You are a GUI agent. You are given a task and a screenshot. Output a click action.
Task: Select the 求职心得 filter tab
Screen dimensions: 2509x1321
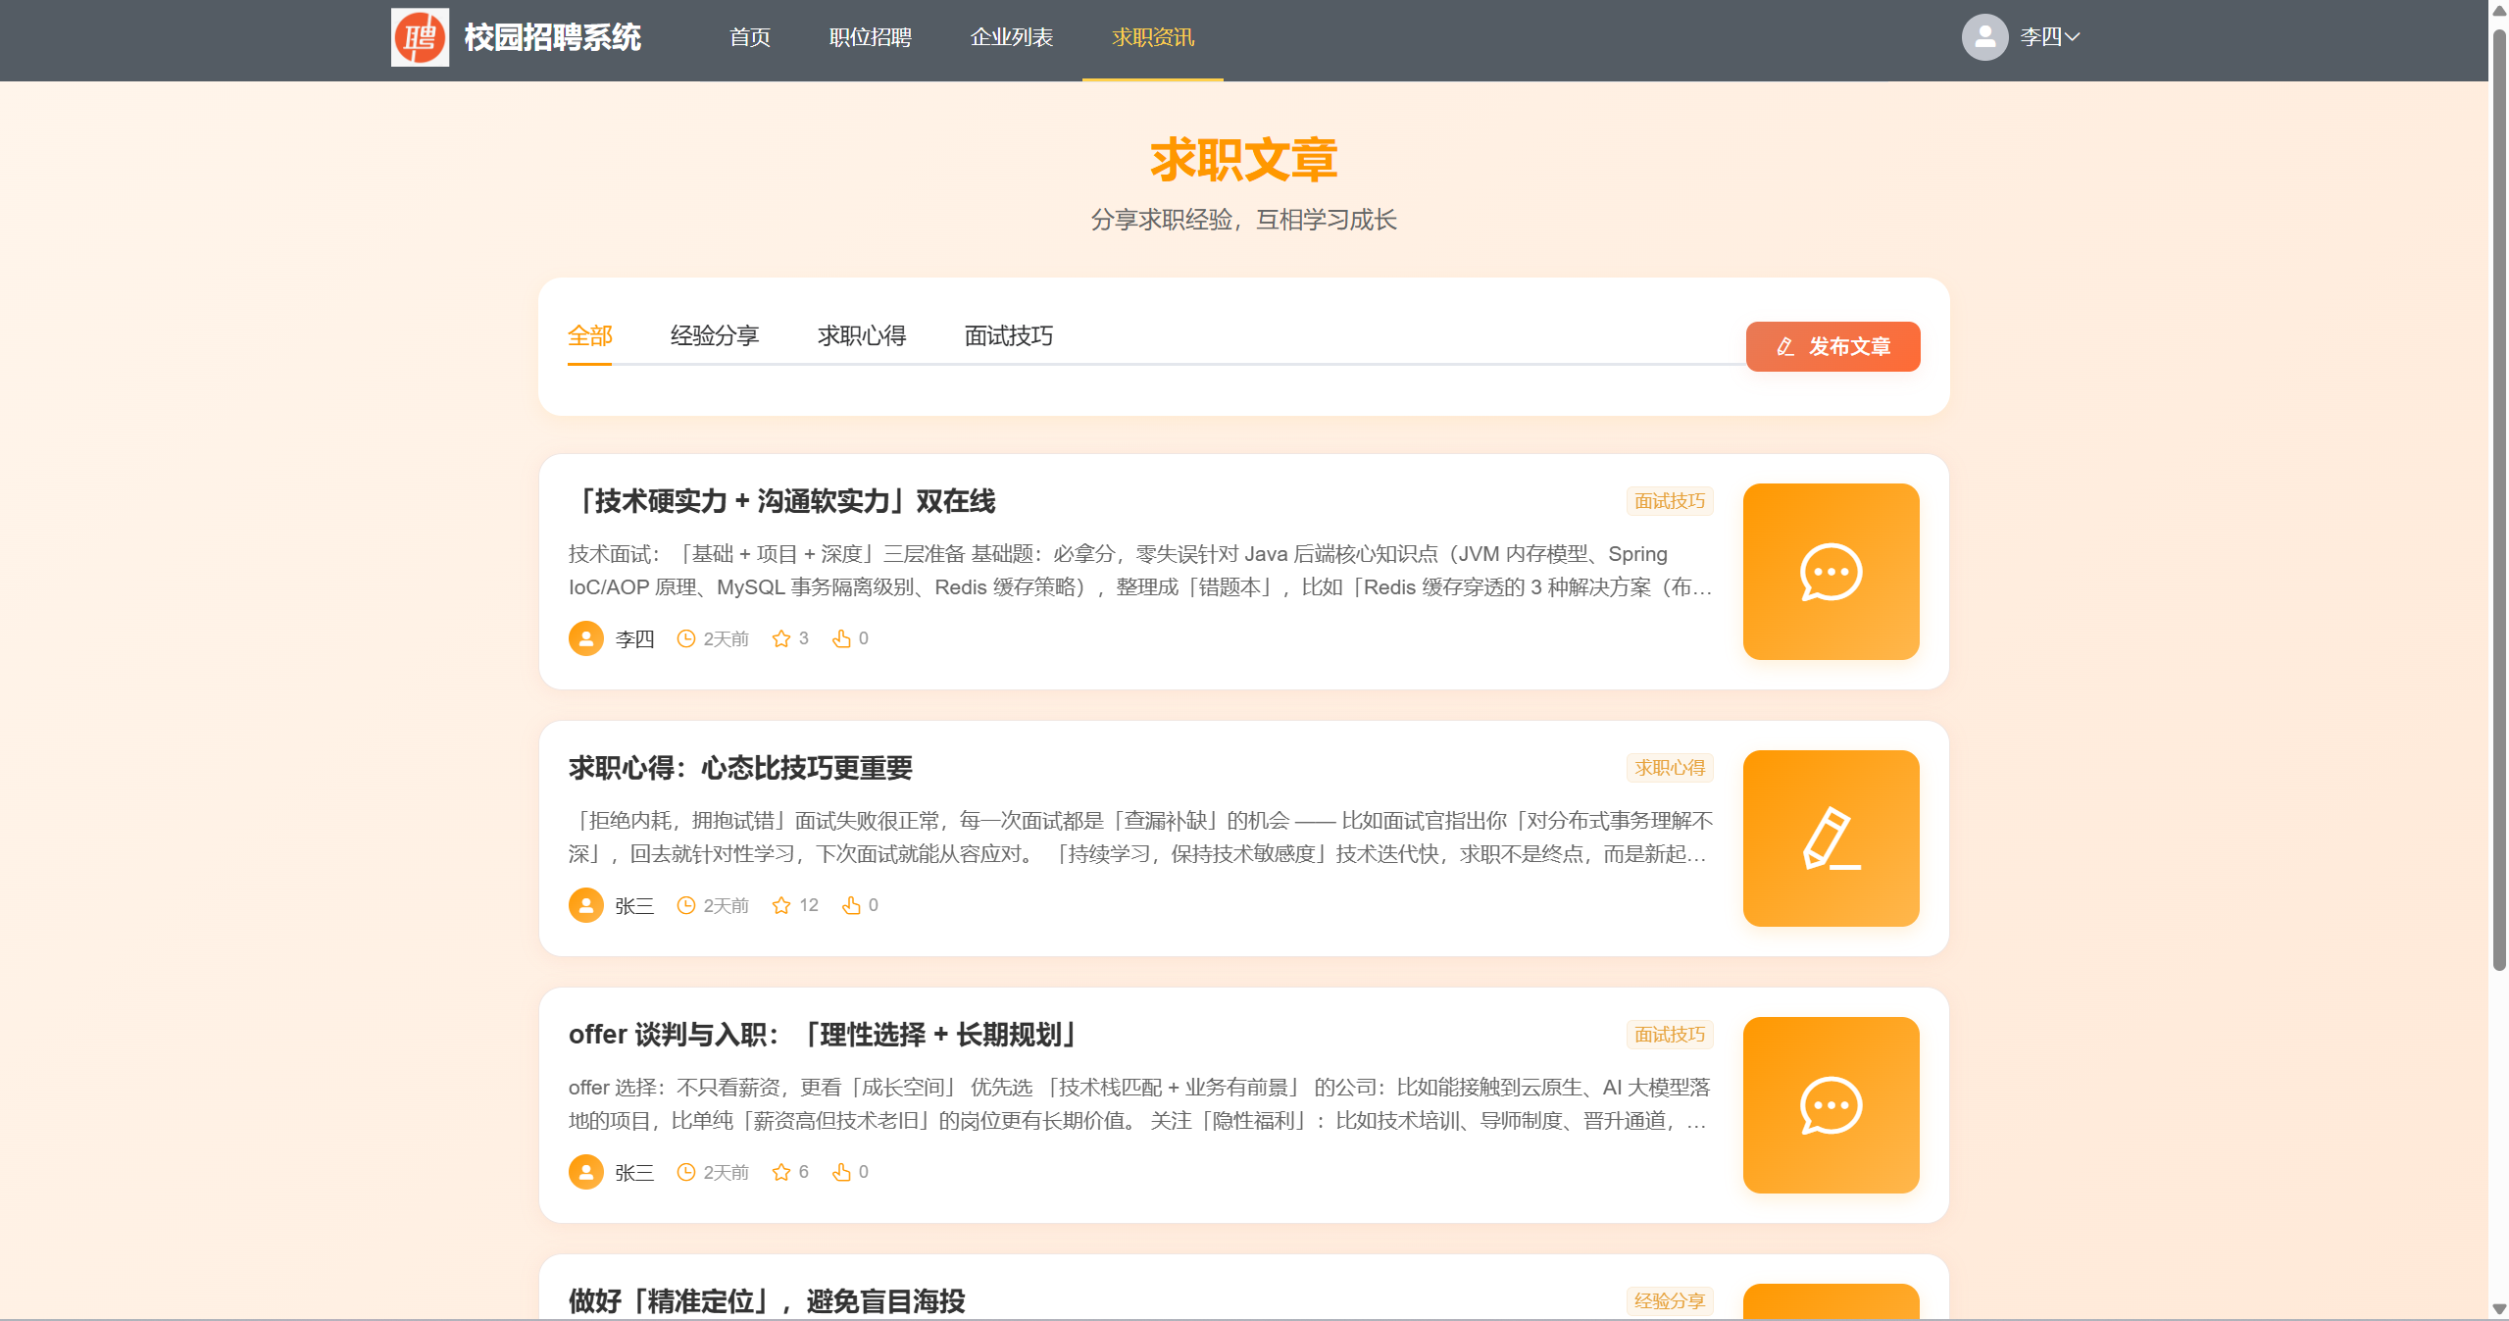click(x=861, y=336)
